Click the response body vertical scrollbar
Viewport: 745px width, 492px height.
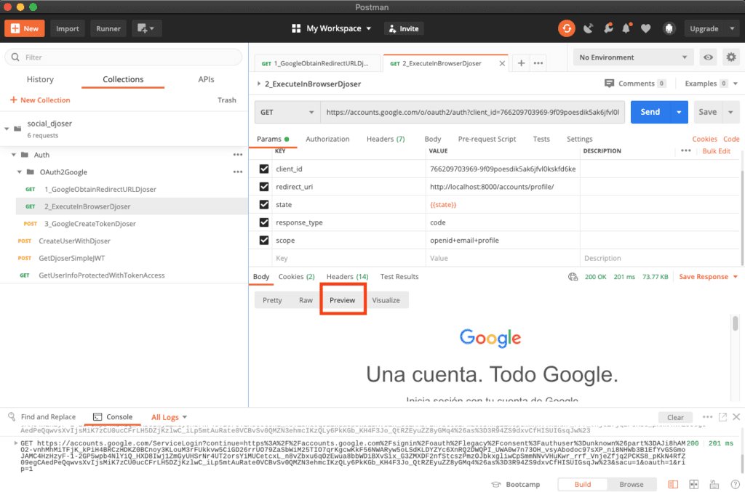[x=735, y=324]
